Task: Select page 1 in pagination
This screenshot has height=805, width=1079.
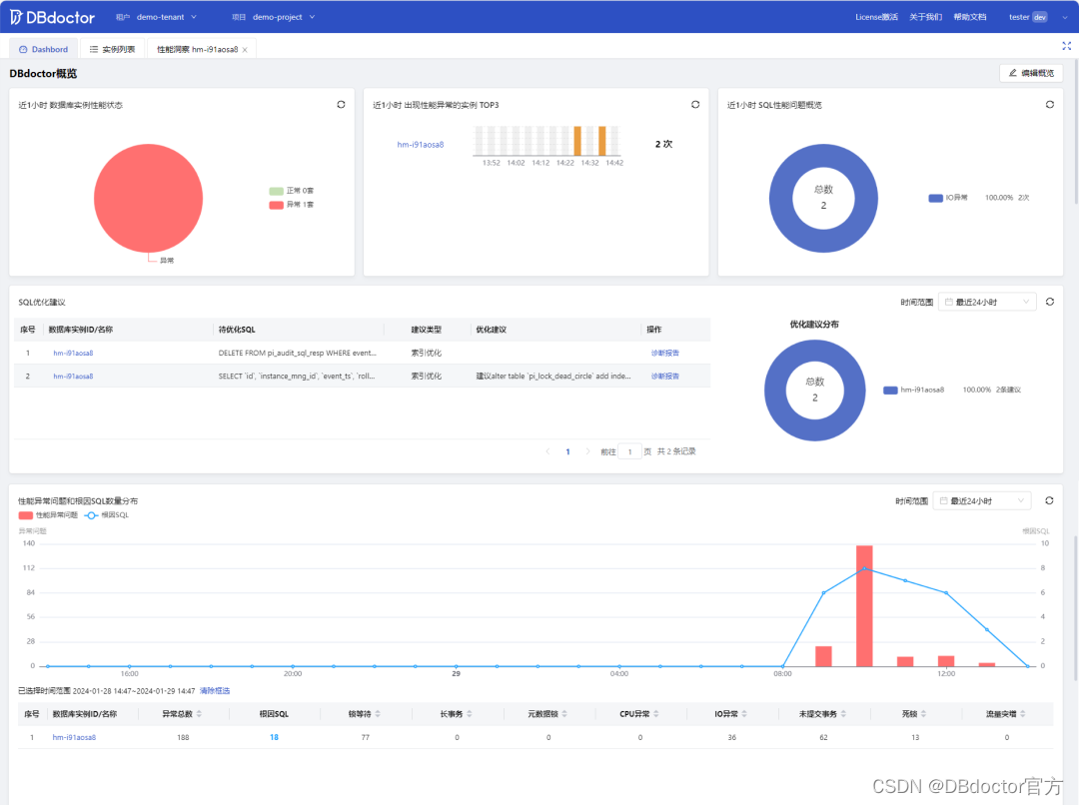Action: [x=567, y=452]
